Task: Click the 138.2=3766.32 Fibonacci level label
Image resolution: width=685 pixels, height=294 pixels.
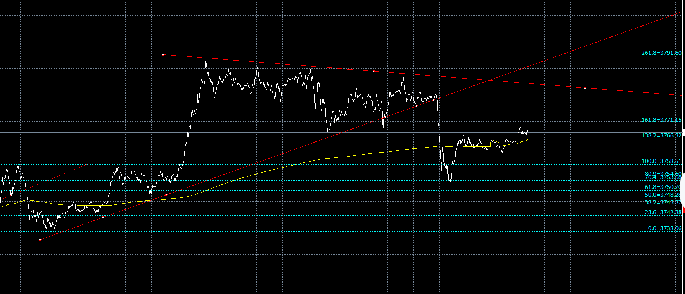Action: (661, 135)
